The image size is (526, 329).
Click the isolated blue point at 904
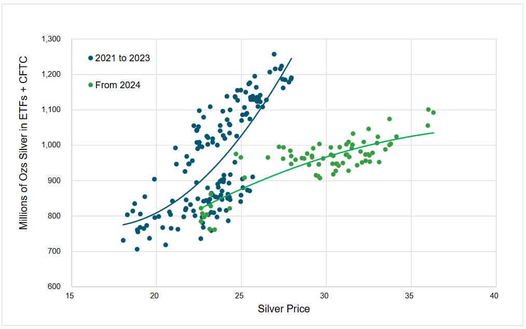pyautogui.click(x=154, y=179)
